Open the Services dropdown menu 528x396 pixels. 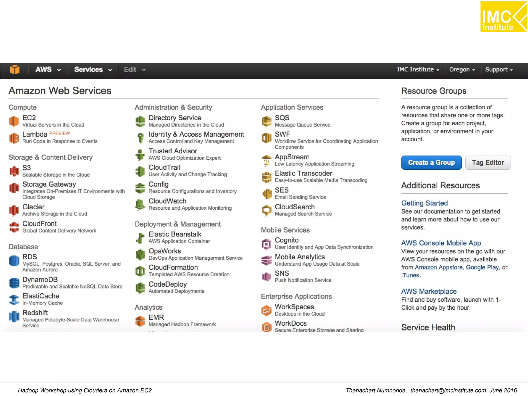(93, 70)
